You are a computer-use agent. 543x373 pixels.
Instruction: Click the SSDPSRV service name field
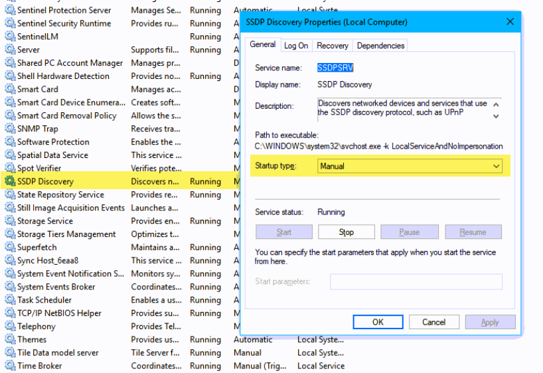click(x=335, y=68)
